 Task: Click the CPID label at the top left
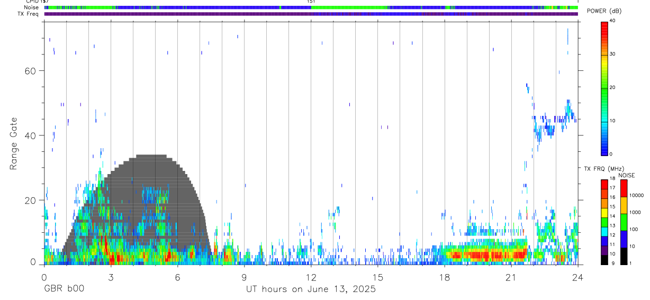(x=32, y=2)
